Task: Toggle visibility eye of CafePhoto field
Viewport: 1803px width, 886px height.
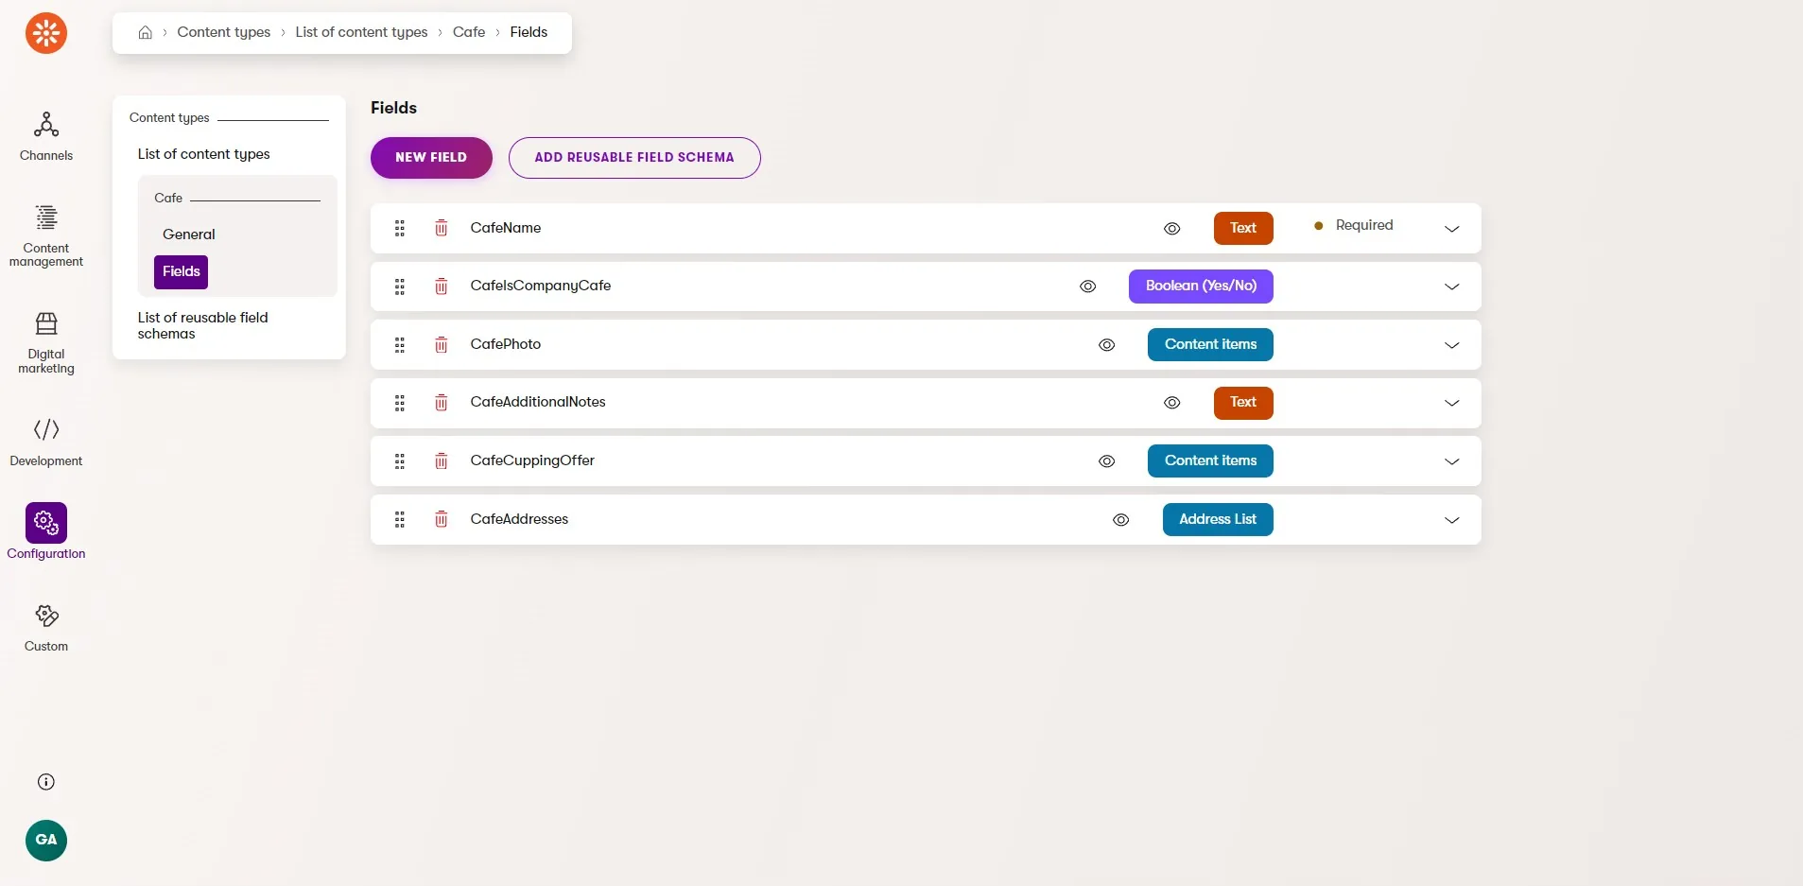Action: click(x=1107, y=345)
